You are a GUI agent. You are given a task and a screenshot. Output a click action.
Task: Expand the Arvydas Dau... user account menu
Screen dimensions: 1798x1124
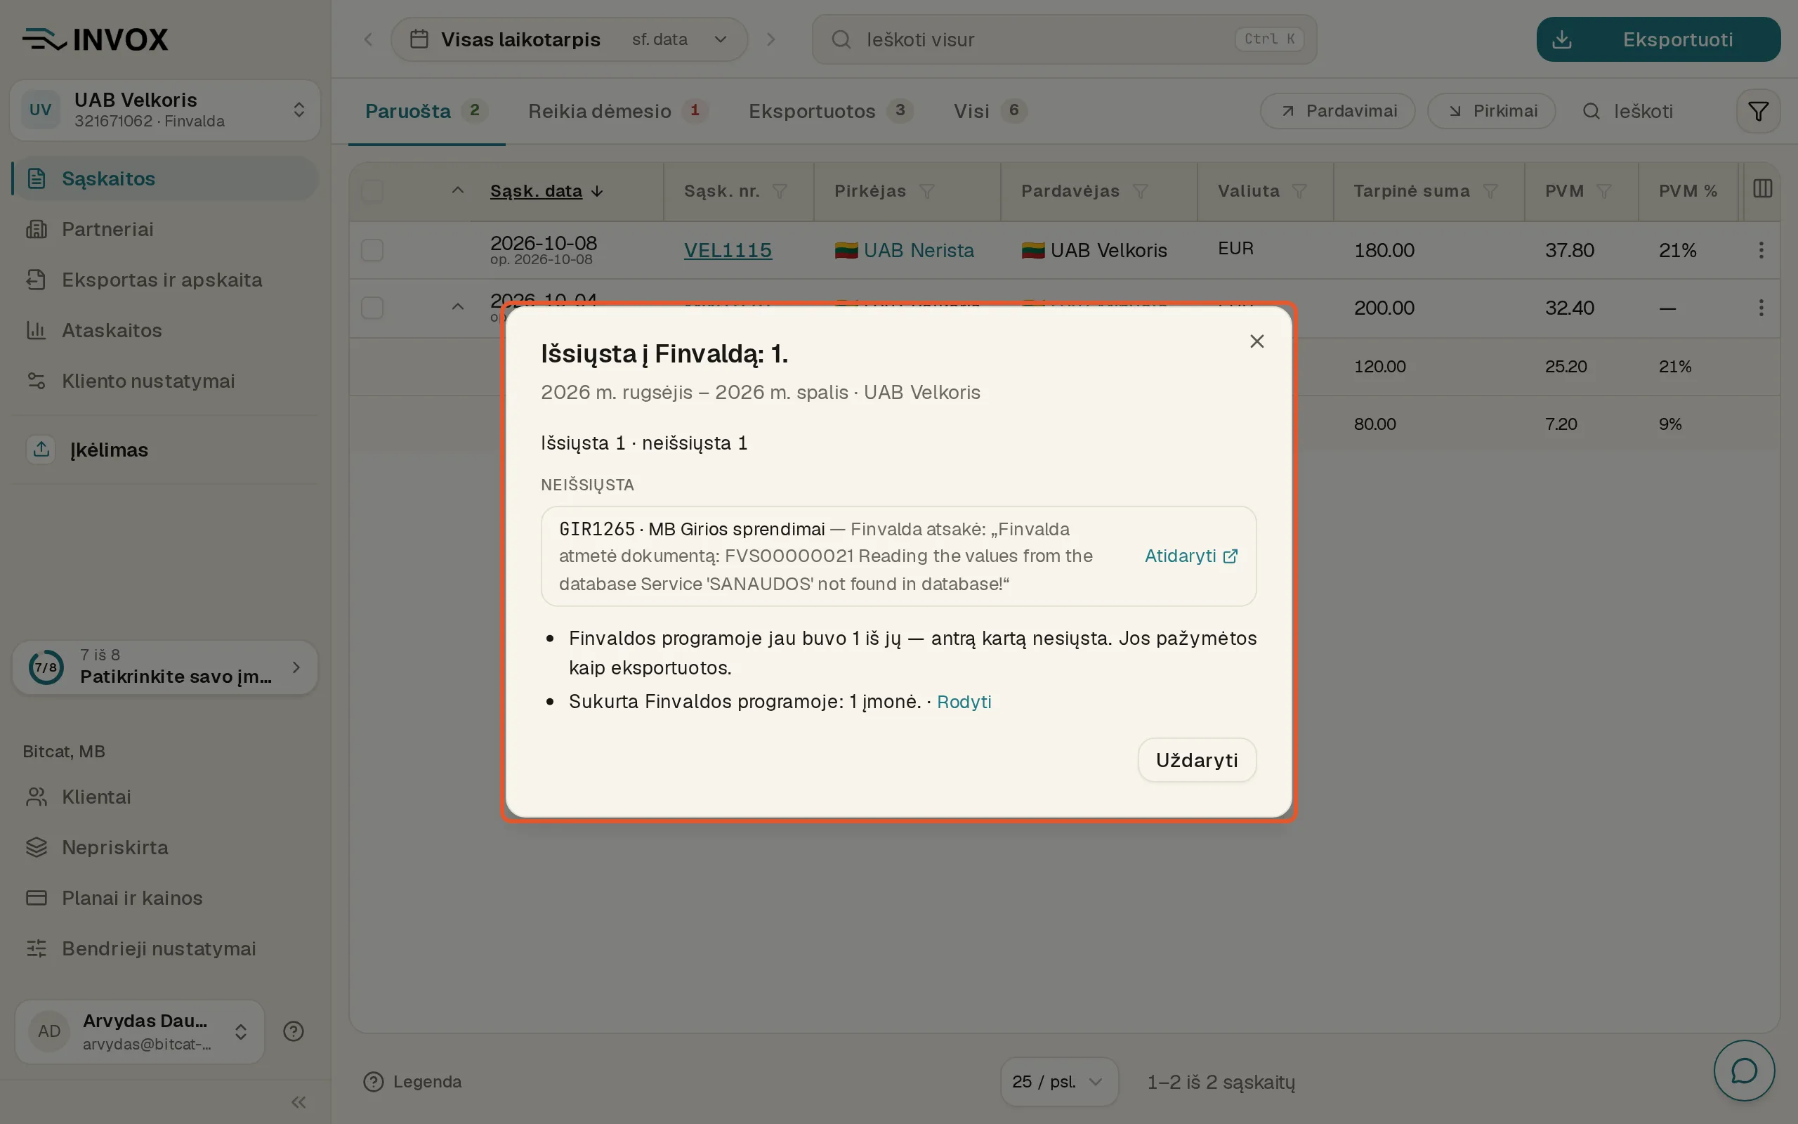(x=140, y=1031)
